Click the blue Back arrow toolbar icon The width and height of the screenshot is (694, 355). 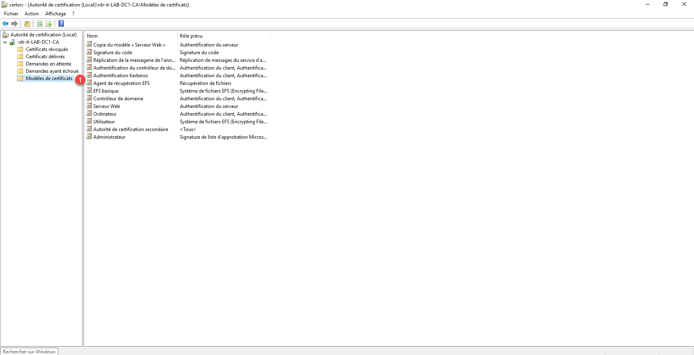[x=5, y=23]
